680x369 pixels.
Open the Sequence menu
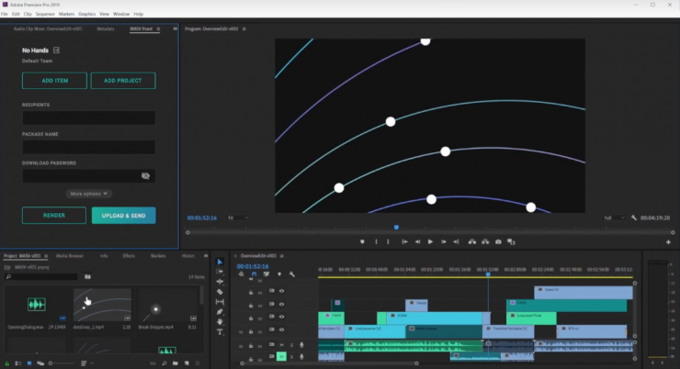coord(46,15)
